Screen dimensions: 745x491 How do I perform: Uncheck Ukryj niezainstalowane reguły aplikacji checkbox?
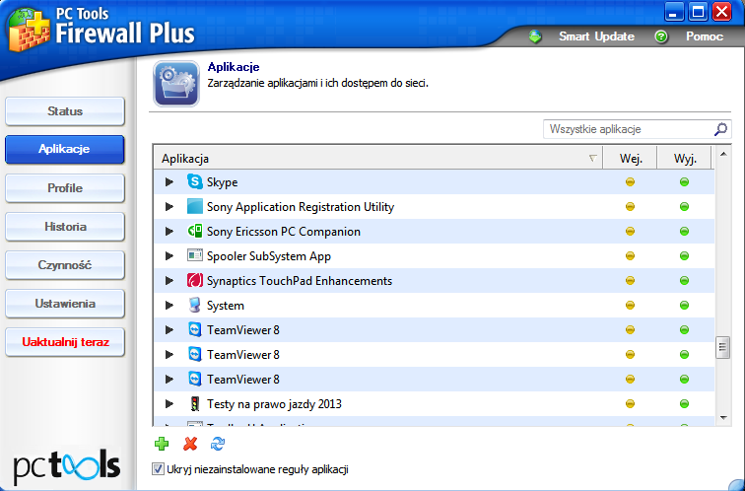pyautogui.click(x=158, y=469)
